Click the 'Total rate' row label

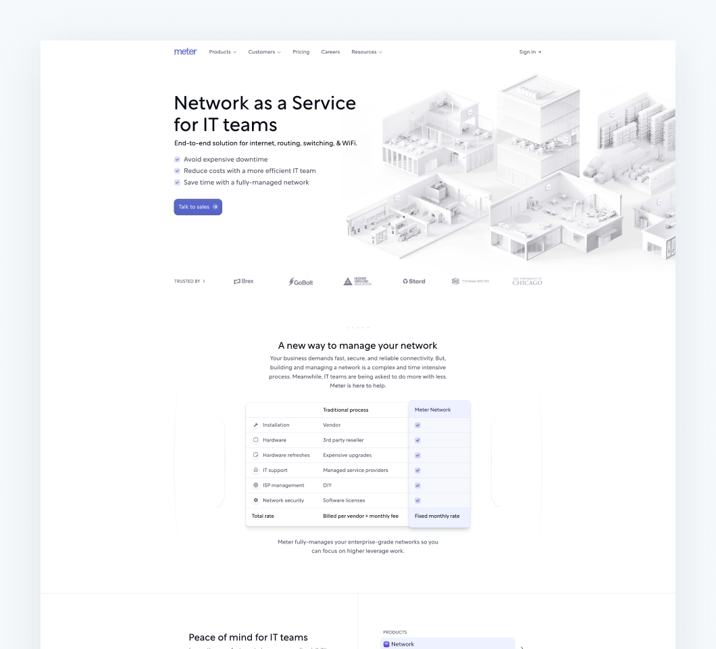coord(263,516)
